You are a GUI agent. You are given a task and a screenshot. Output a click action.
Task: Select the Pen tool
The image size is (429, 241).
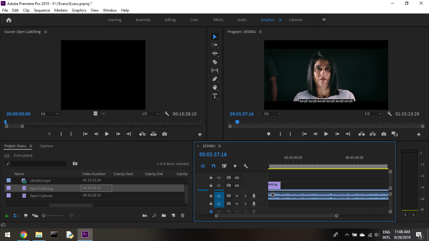(x=215, y=79)
